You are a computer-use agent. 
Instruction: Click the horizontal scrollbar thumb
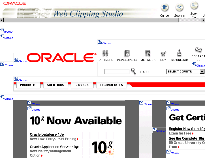(91, 20)
